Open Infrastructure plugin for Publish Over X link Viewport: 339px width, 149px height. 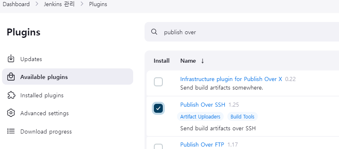point(231,79)
